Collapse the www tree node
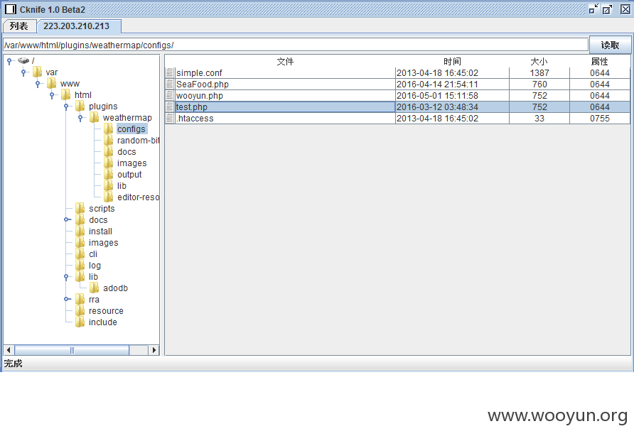 [38, 84]
